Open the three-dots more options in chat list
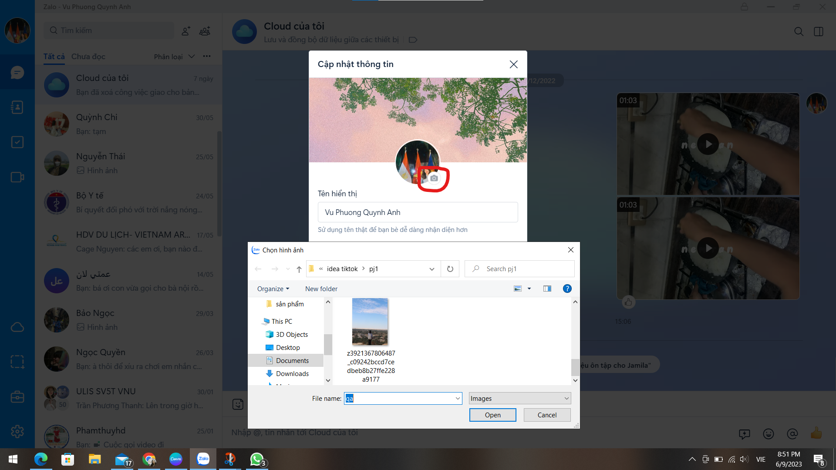836x470 pixels. point(207,56)
